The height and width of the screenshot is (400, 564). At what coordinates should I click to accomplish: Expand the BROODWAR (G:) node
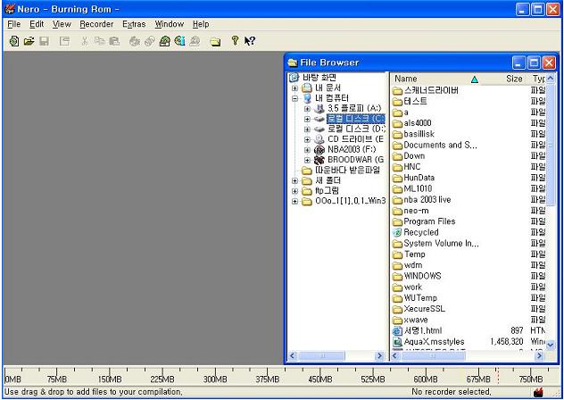(x=307, y=160)
